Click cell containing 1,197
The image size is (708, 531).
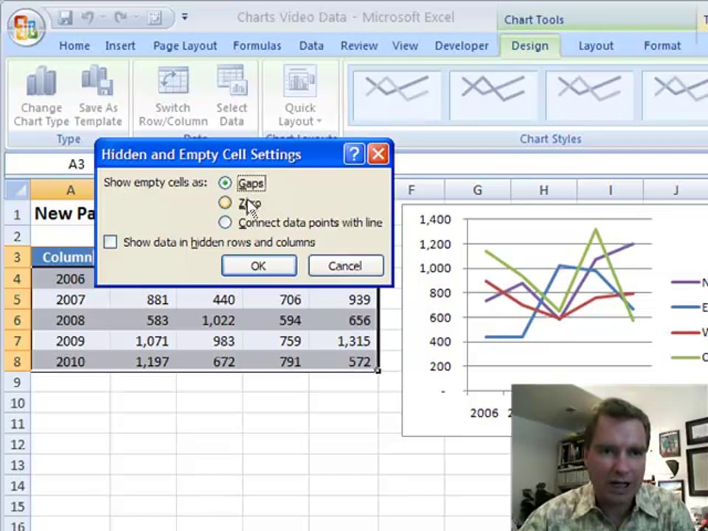(143, 361)
